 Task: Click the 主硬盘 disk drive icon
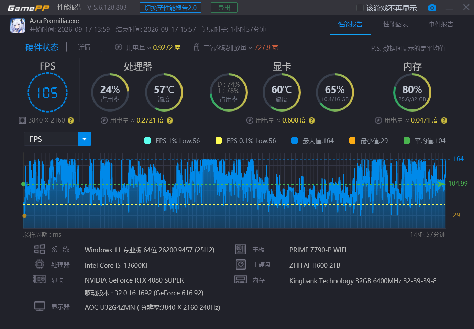241,265
